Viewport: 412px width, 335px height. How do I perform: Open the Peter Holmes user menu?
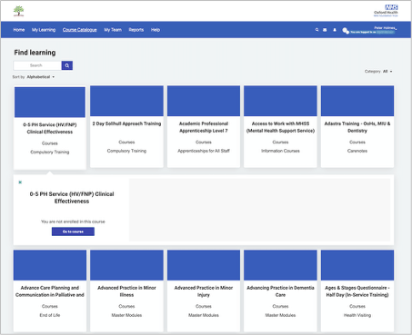point(386,28)
